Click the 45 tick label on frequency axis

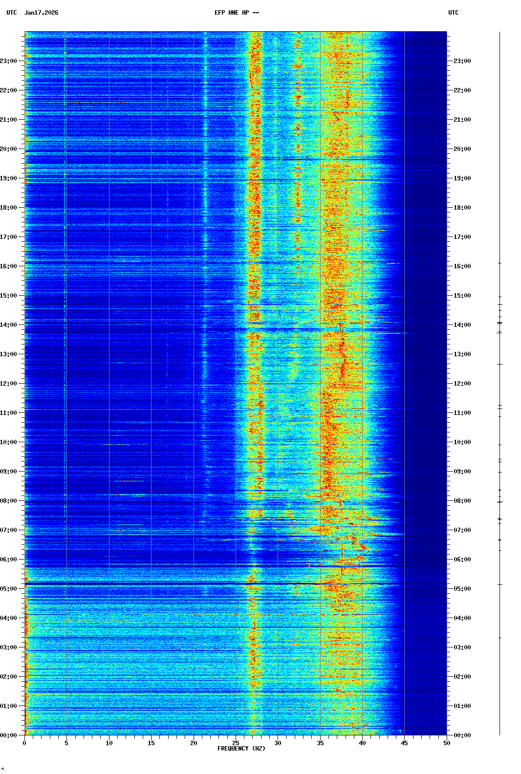[x=404, y=743]
